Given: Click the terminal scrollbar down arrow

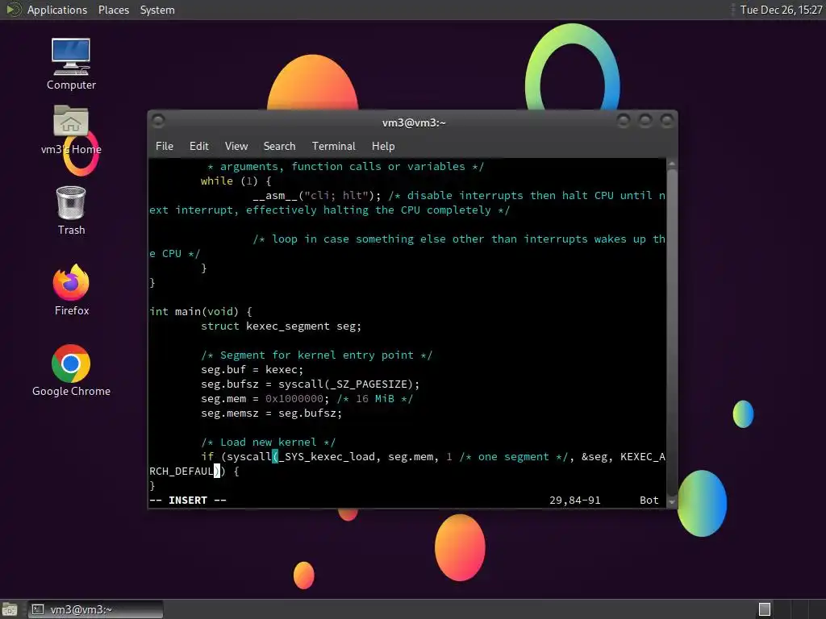Looking at the screenshot, I should pos(672,502).
